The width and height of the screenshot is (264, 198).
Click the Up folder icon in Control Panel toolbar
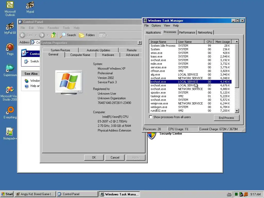(54, 35)
